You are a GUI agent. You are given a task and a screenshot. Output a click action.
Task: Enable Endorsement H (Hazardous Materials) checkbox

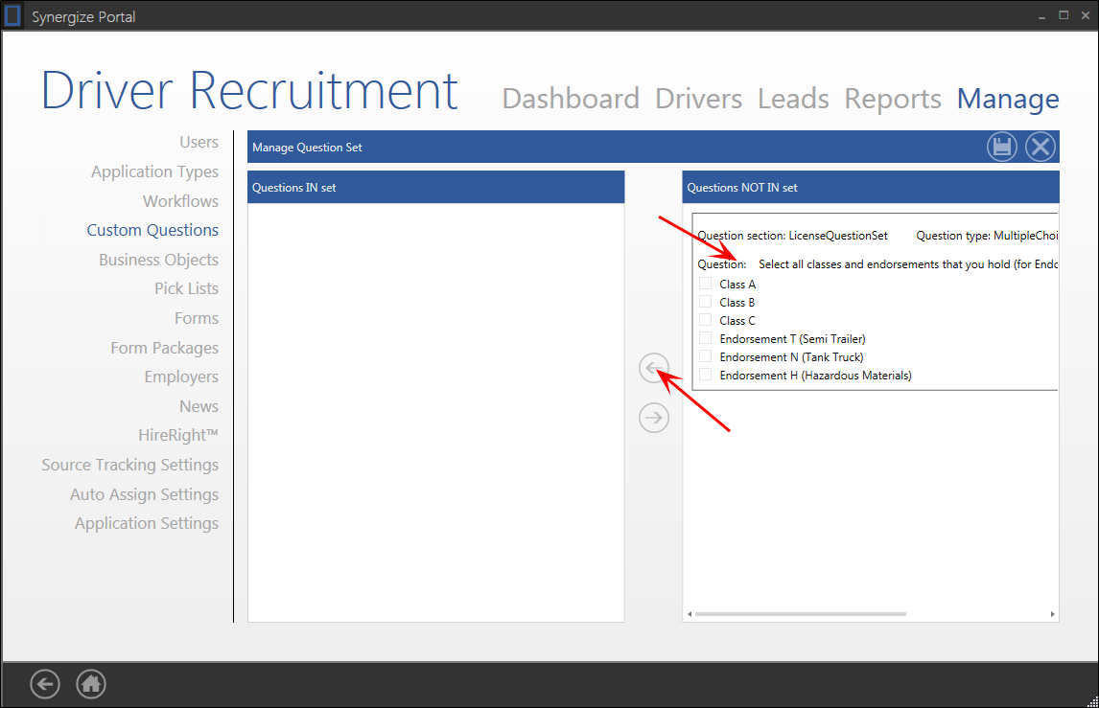coord(706,375)
